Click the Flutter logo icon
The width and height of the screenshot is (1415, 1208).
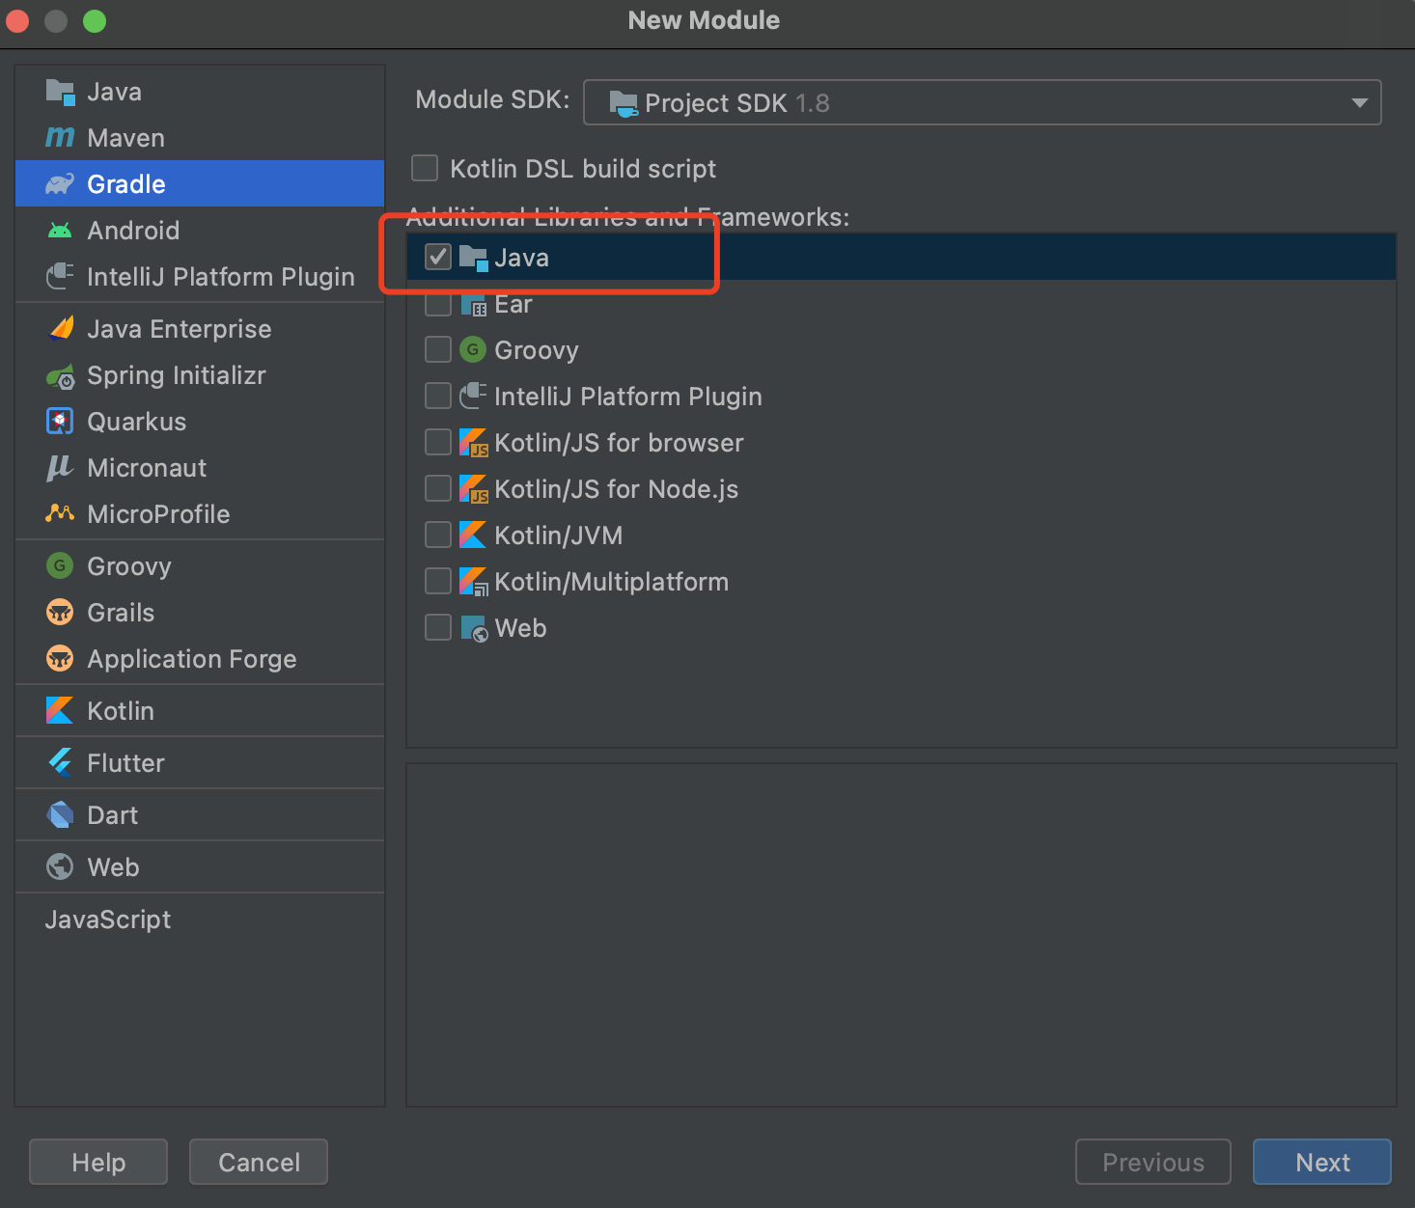60,763
